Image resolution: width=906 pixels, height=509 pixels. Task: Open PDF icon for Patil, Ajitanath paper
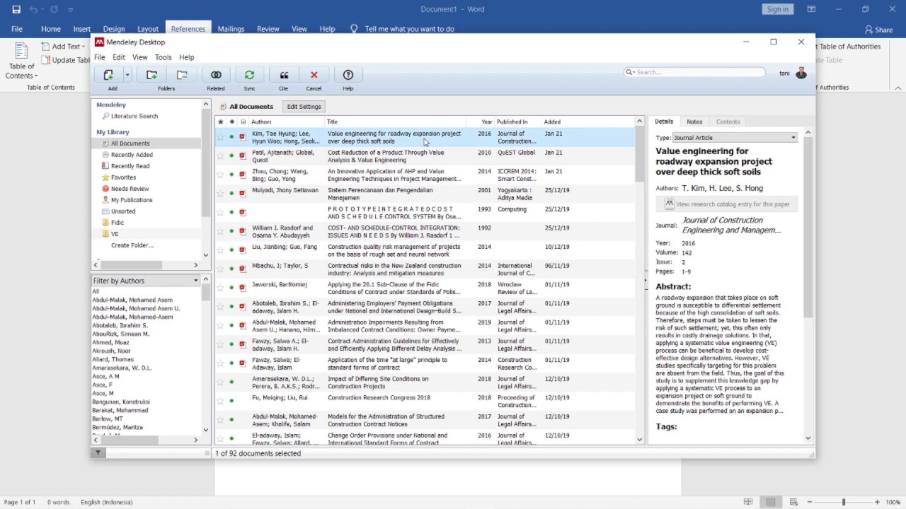tap(243, 156)
